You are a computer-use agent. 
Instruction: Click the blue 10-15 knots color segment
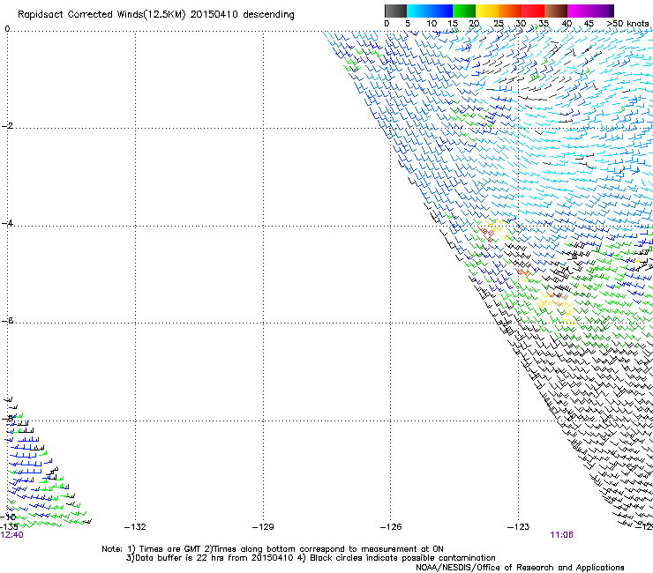click(441, 11)
